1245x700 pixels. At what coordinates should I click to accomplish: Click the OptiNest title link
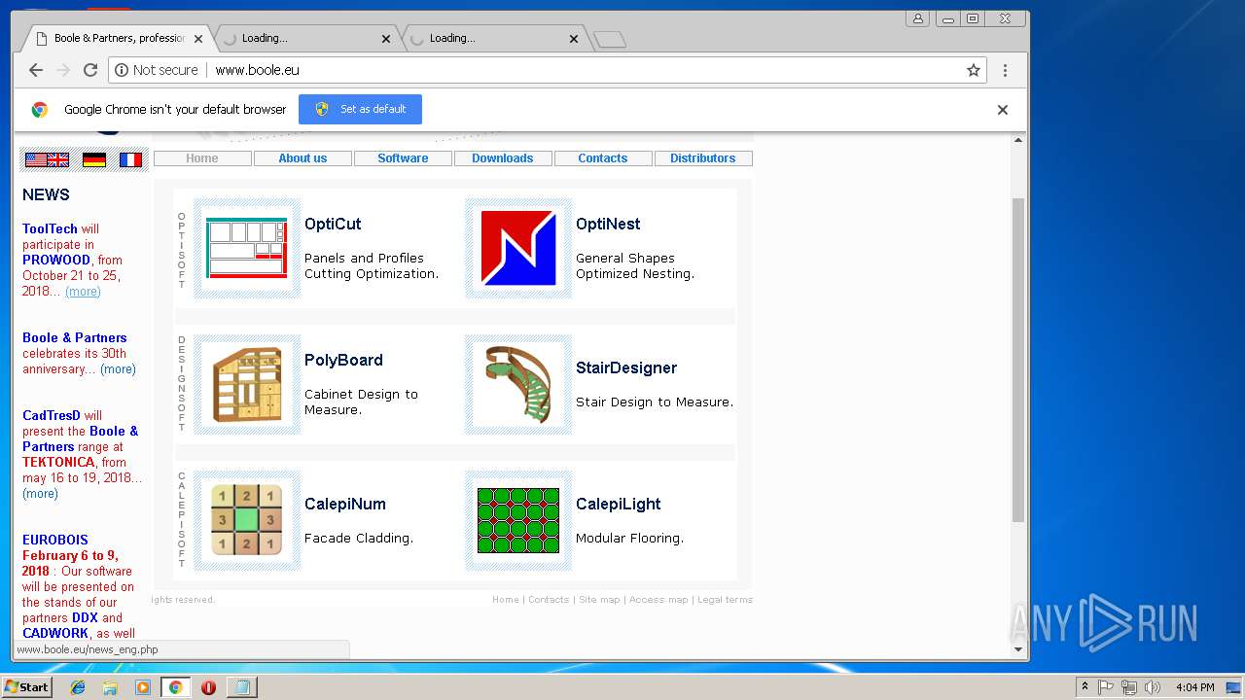(608, 224)
